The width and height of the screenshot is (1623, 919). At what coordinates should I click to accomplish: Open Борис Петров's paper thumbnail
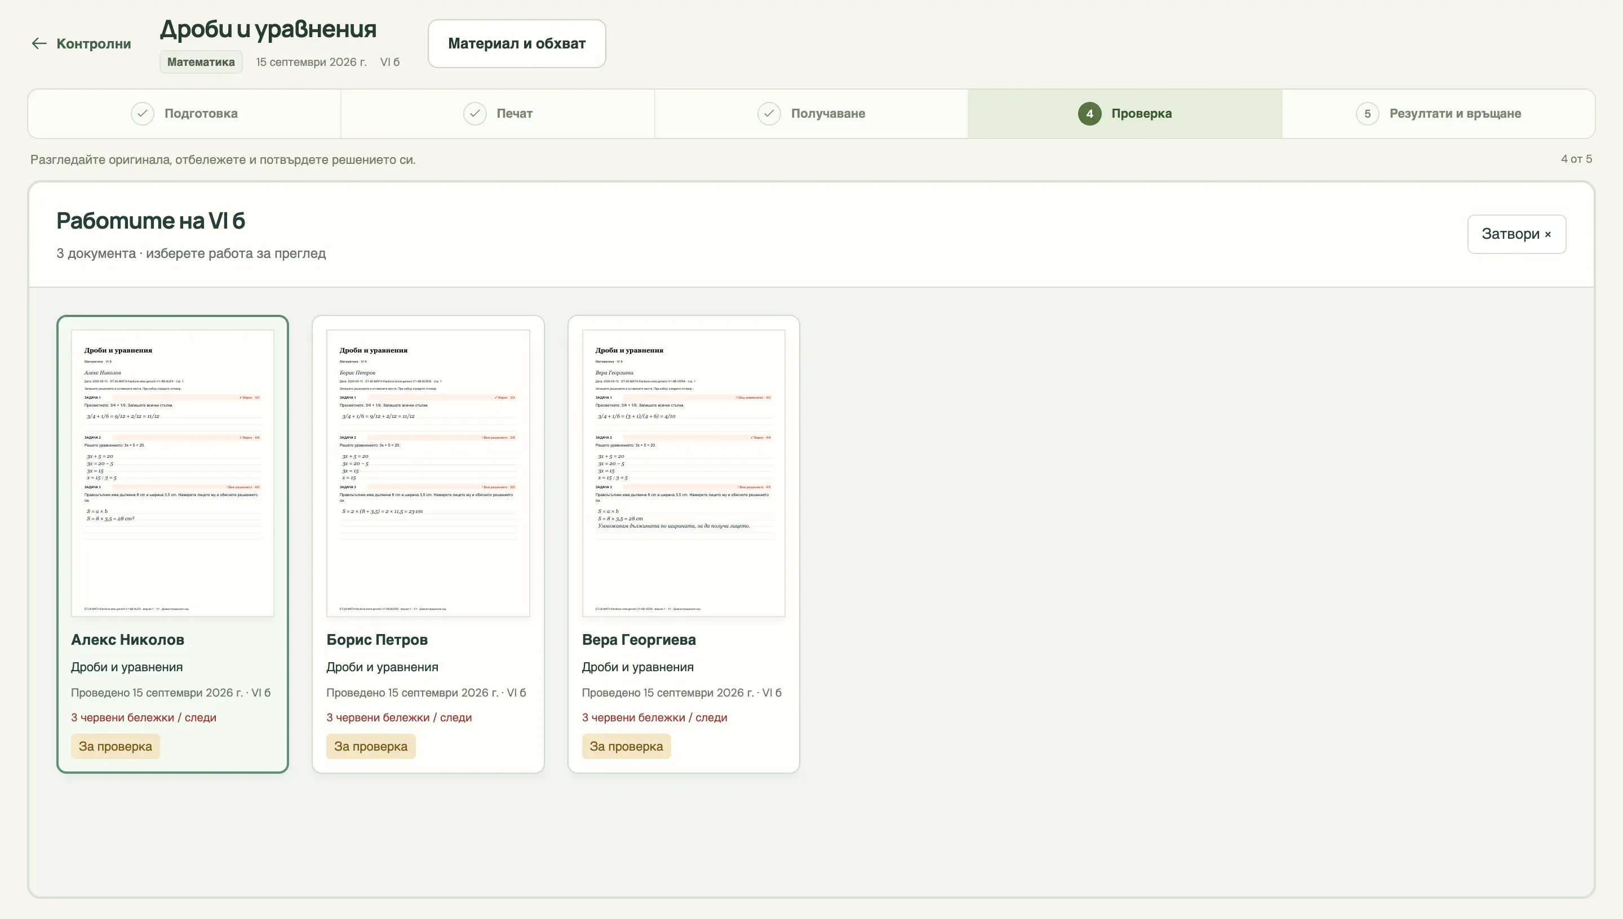(x=428, y=473)
